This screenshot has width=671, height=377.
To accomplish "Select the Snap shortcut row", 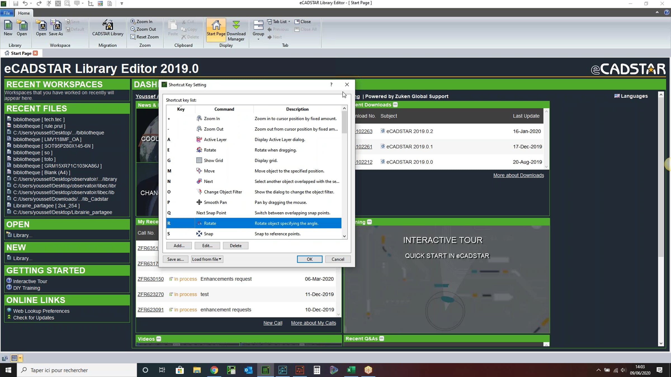I will coord(254,234).
